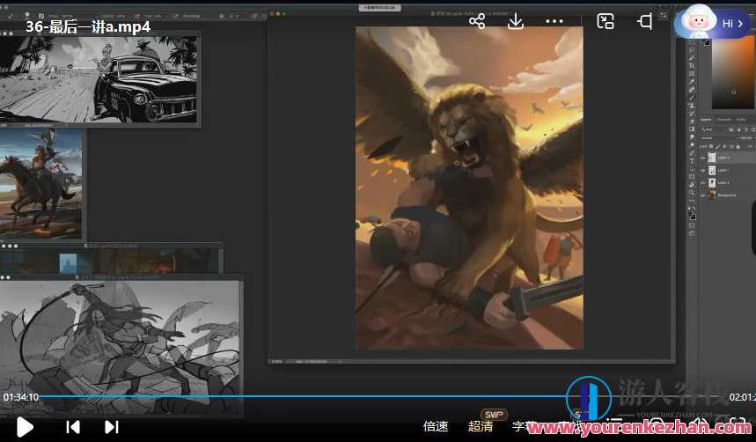Download the video using the download icon
Image resolution: width=756 pixels, height=442 pixels.
tap(516, 21)
